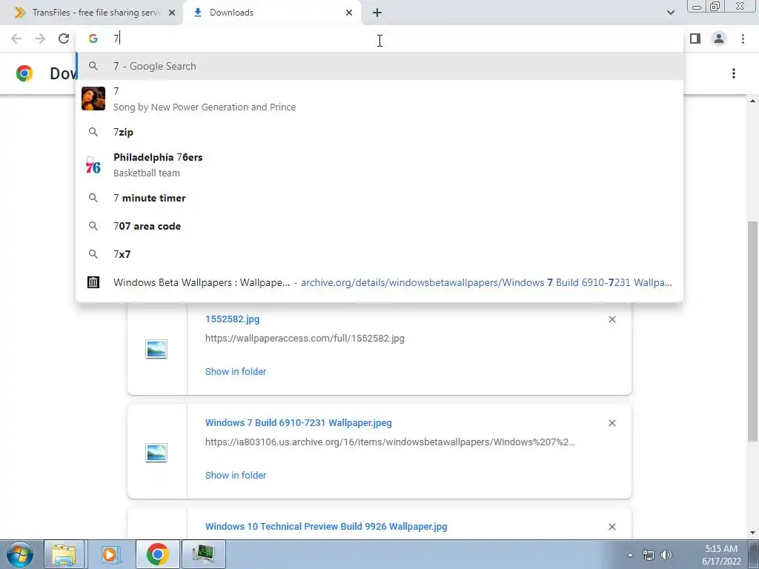Show 1552582.jpg in folder
Screen dimensions: 759x569
coord(236,372)
